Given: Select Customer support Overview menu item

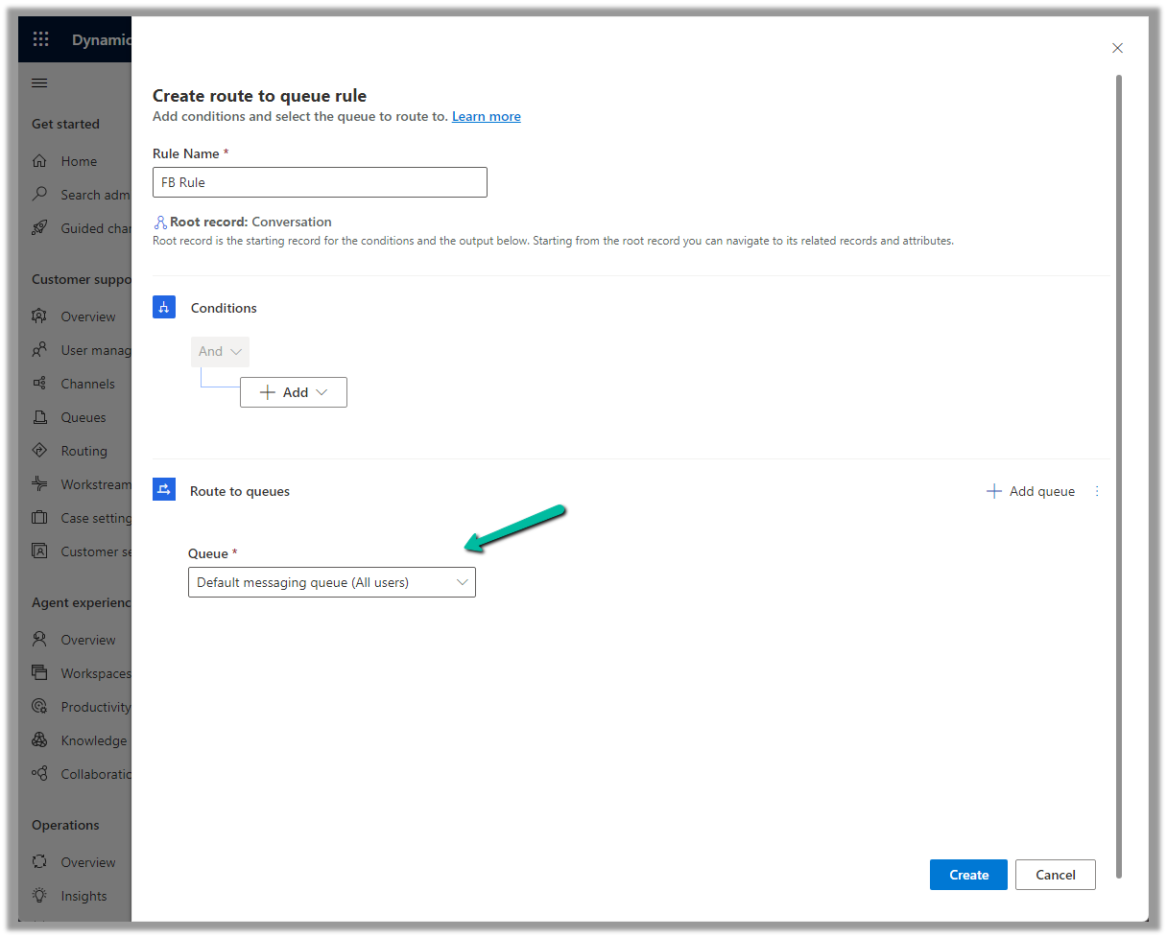Looking at the screenshot, I should (87, 317).
